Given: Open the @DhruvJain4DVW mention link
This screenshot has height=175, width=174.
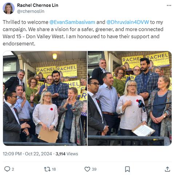Looking at the screenshot, I should coord(127,22).
